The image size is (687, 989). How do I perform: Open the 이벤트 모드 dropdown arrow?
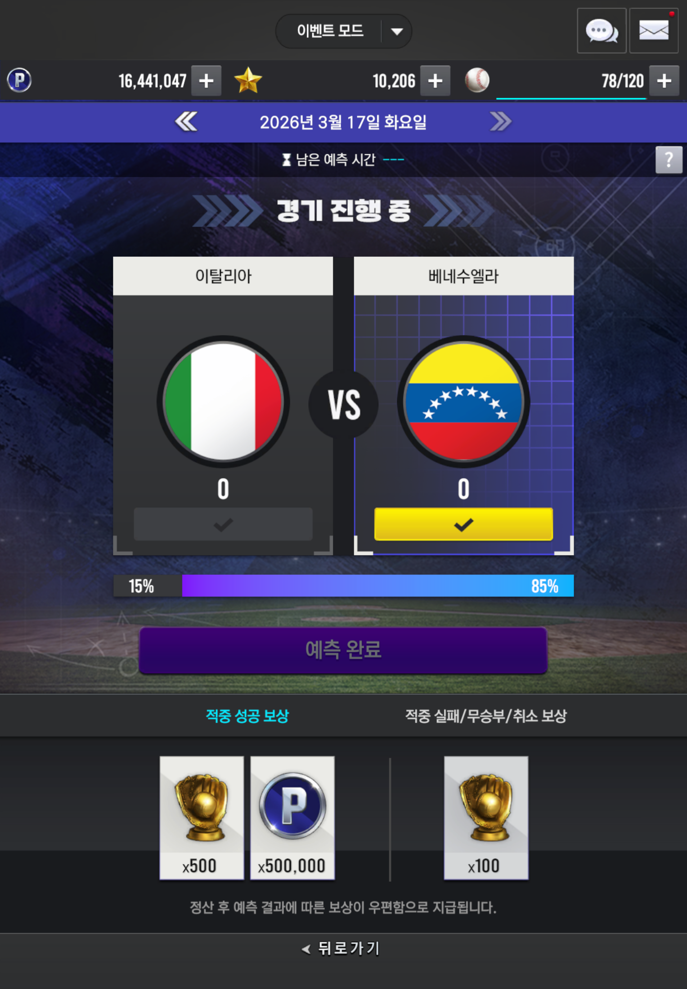(396, 31)
